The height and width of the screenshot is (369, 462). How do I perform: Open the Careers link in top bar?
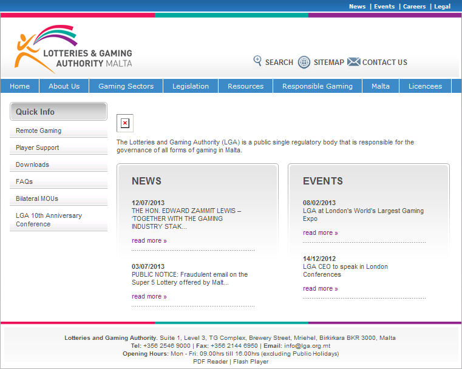click(x=414, y=7)
